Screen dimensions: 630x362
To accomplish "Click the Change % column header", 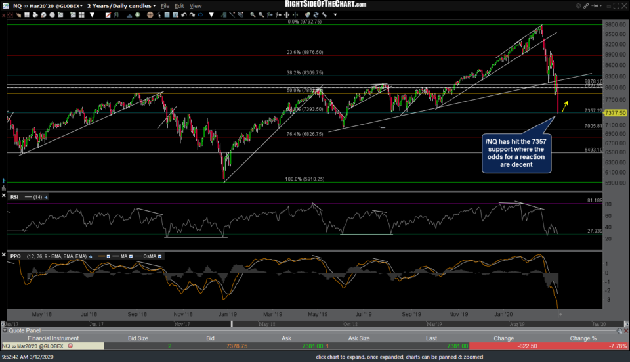I will [583, 338].
